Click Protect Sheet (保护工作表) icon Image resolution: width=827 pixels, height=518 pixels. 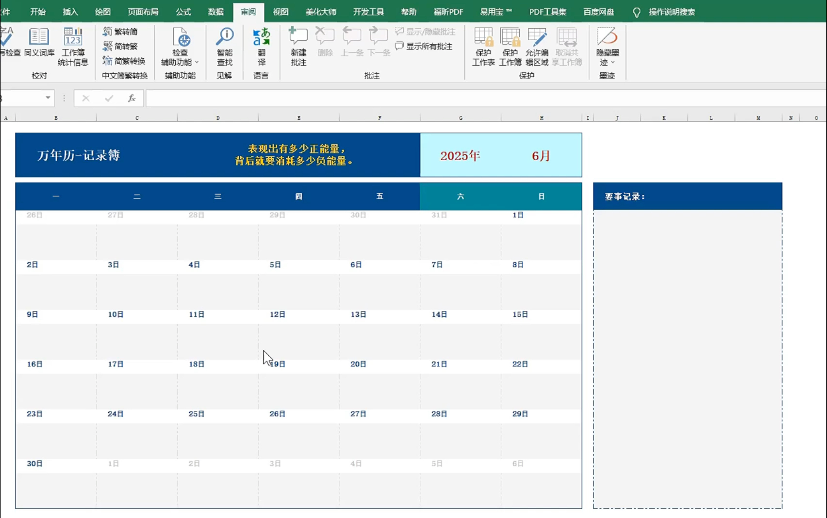click(x=483, y=37)
